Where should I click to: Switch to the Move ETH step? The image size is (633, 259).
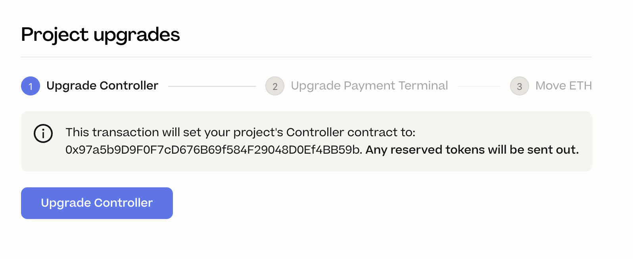[563, 86]
